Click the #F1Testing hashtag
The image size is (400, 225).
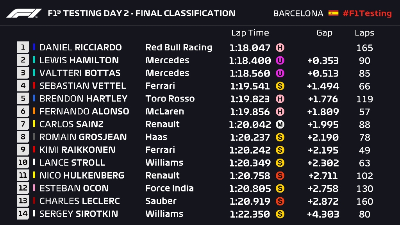click(x=367, y=13)
